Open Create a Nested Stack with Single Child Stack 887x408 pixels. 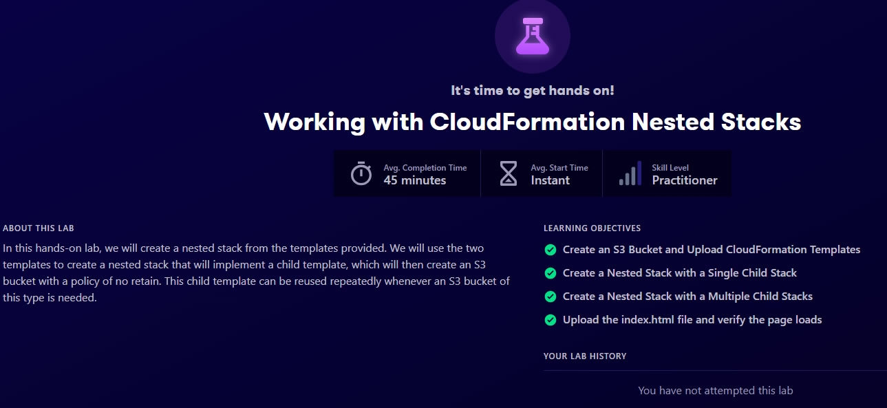[680, 273]
